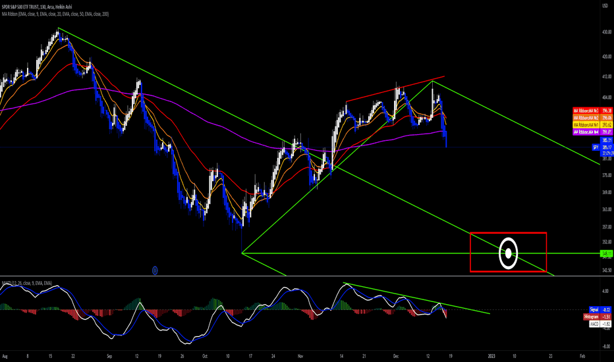Select the MACD indicator legend label
This screenshot has width=614, height=362.
[27, 283]
